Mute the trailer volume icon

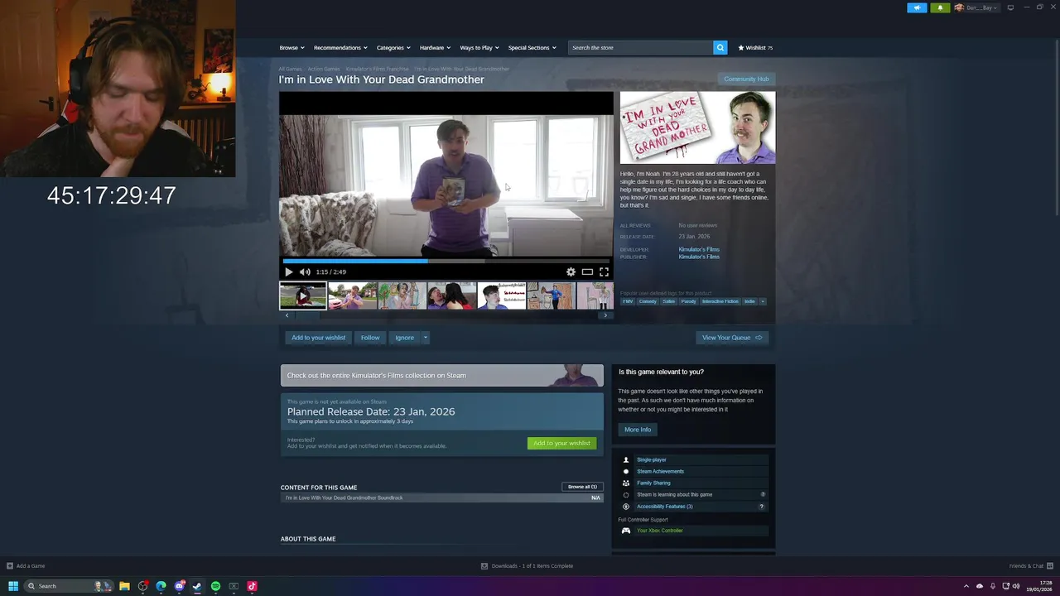305,272
